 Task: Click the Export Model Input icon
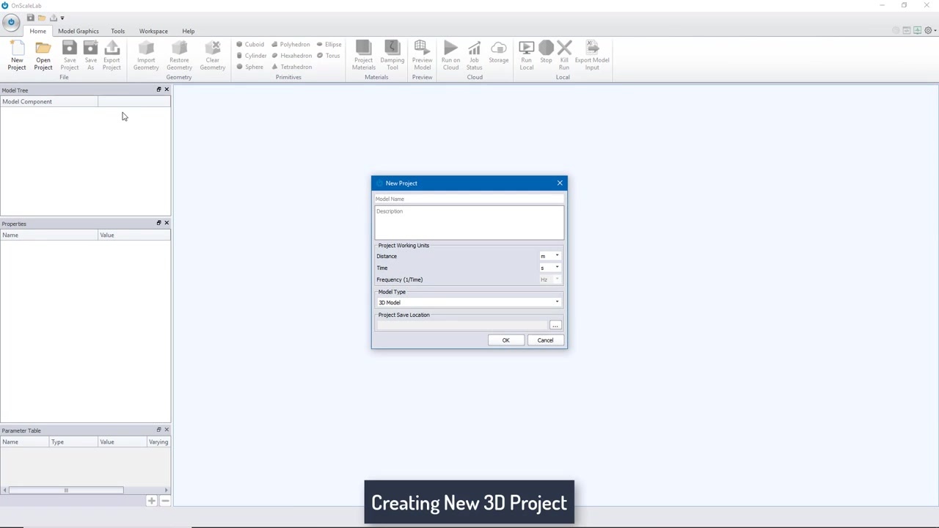pos(591,56)
